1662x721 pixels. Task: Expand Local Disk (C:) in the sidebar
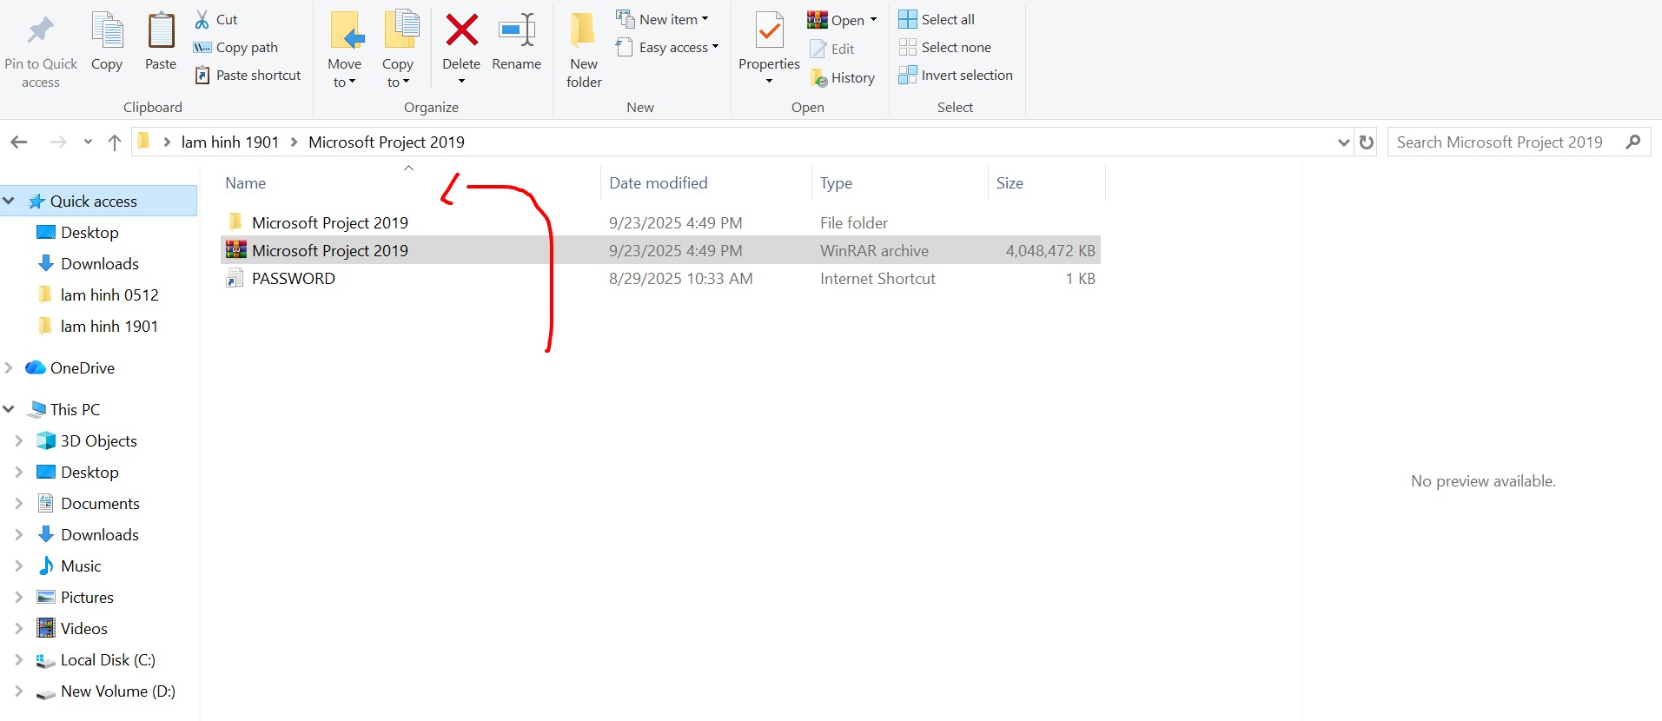click(19, 660)
